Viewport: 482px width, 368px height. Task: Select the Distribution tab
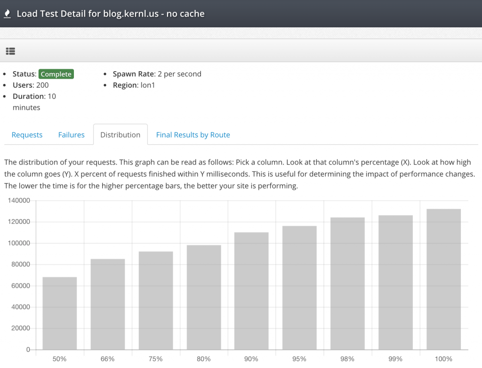[120, 135]
